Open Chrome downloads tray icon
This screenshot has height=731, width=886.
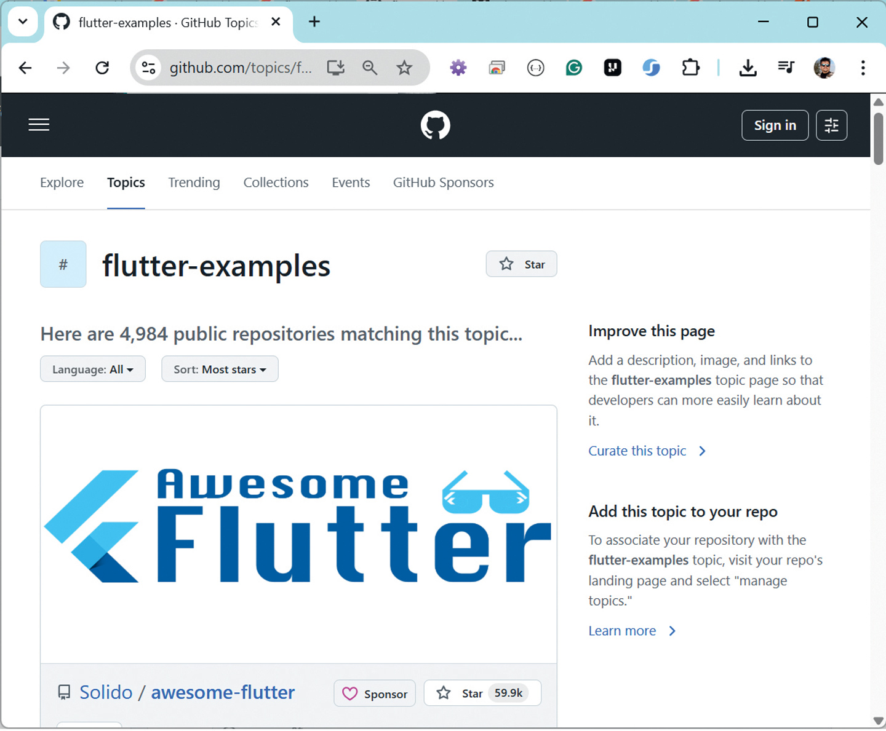748,68
